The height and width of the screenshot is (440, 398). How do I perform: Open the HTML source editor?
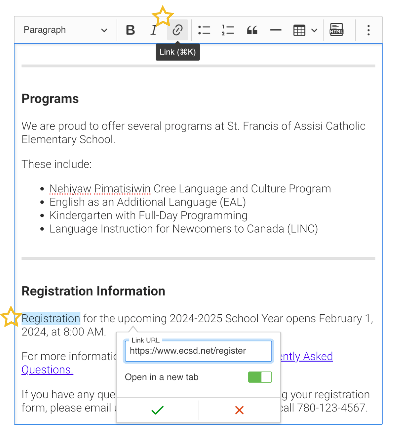336,30
